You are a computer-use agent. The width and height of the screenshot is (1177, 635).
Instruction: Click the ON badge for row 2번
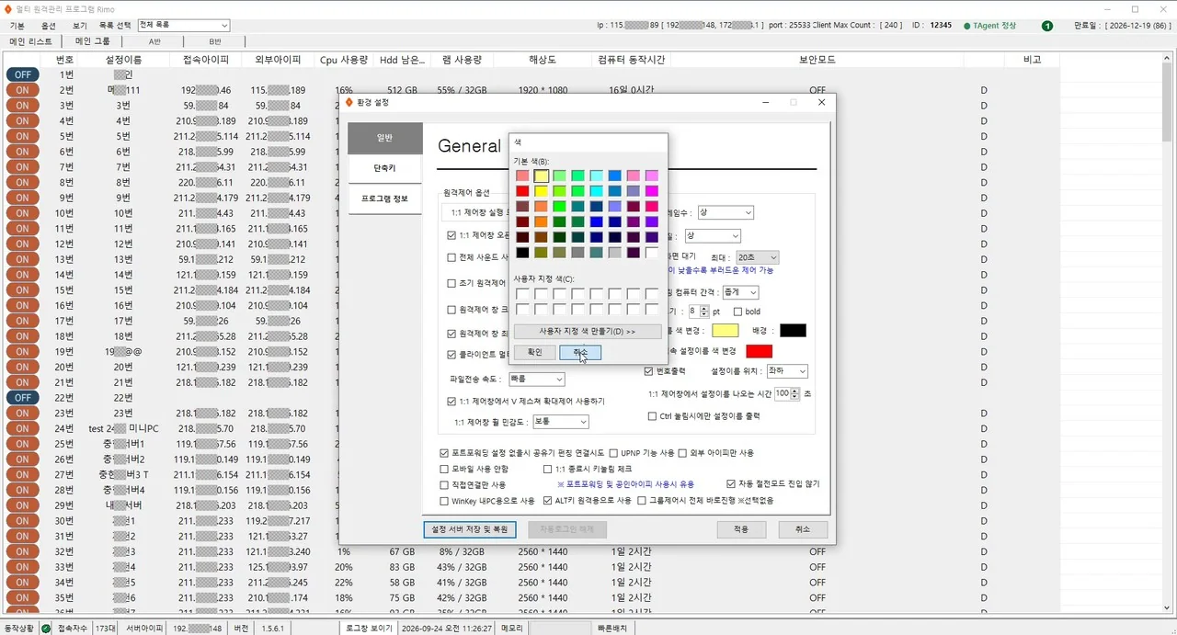tap(22, 90)
